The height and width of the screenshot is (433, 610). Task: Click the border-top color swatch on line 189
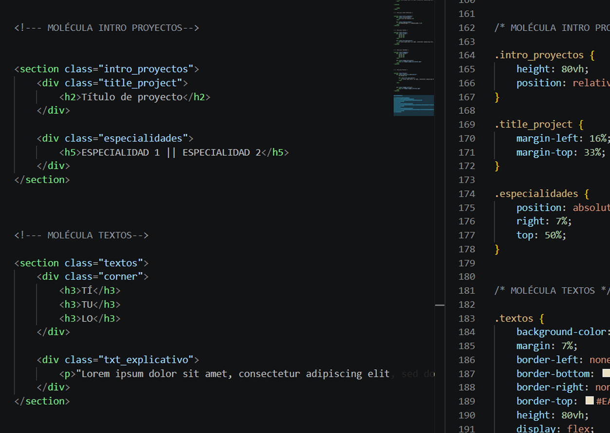[x=589, y=401]
